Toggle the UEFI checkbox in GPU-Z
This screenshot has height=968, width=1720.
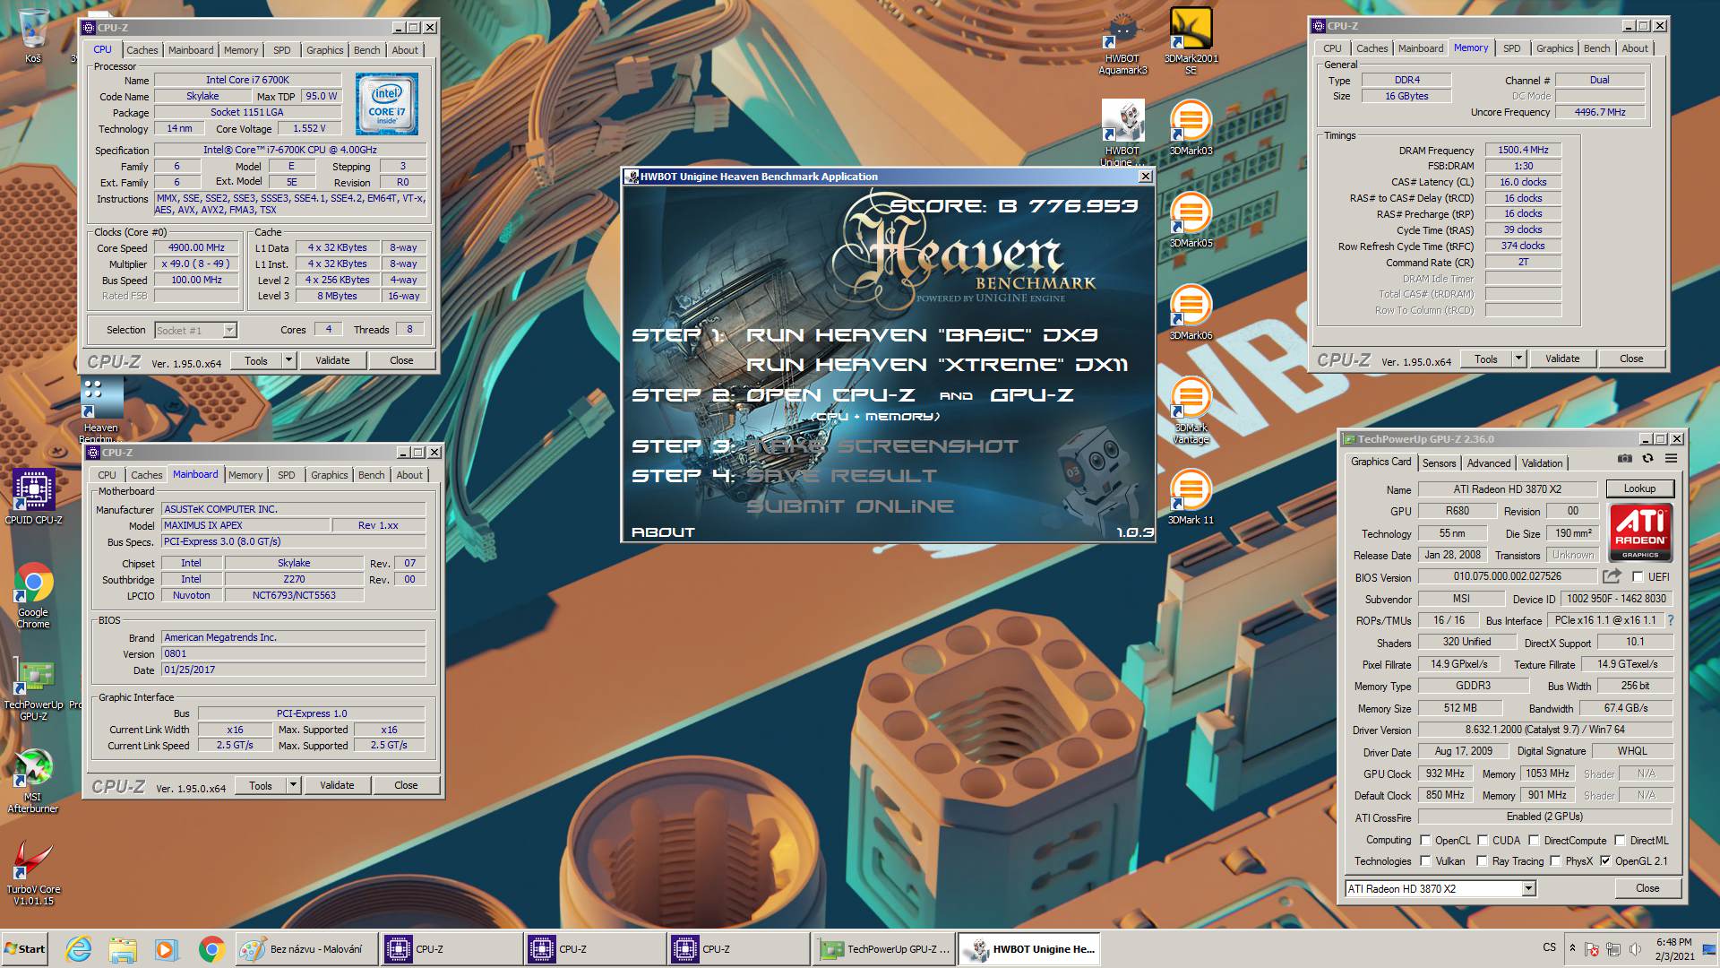click(1638, 577)
